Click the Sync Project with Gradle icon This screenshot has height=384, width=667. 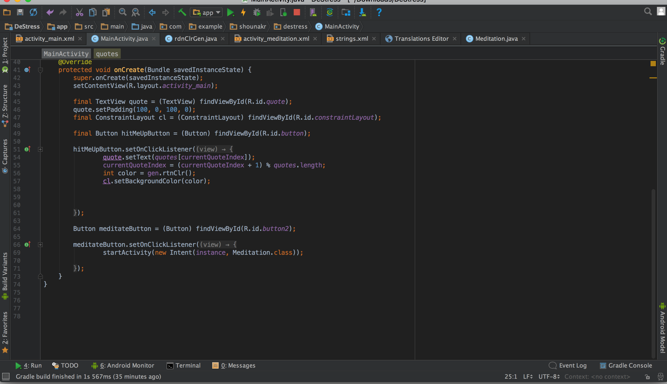coord(330,12)
